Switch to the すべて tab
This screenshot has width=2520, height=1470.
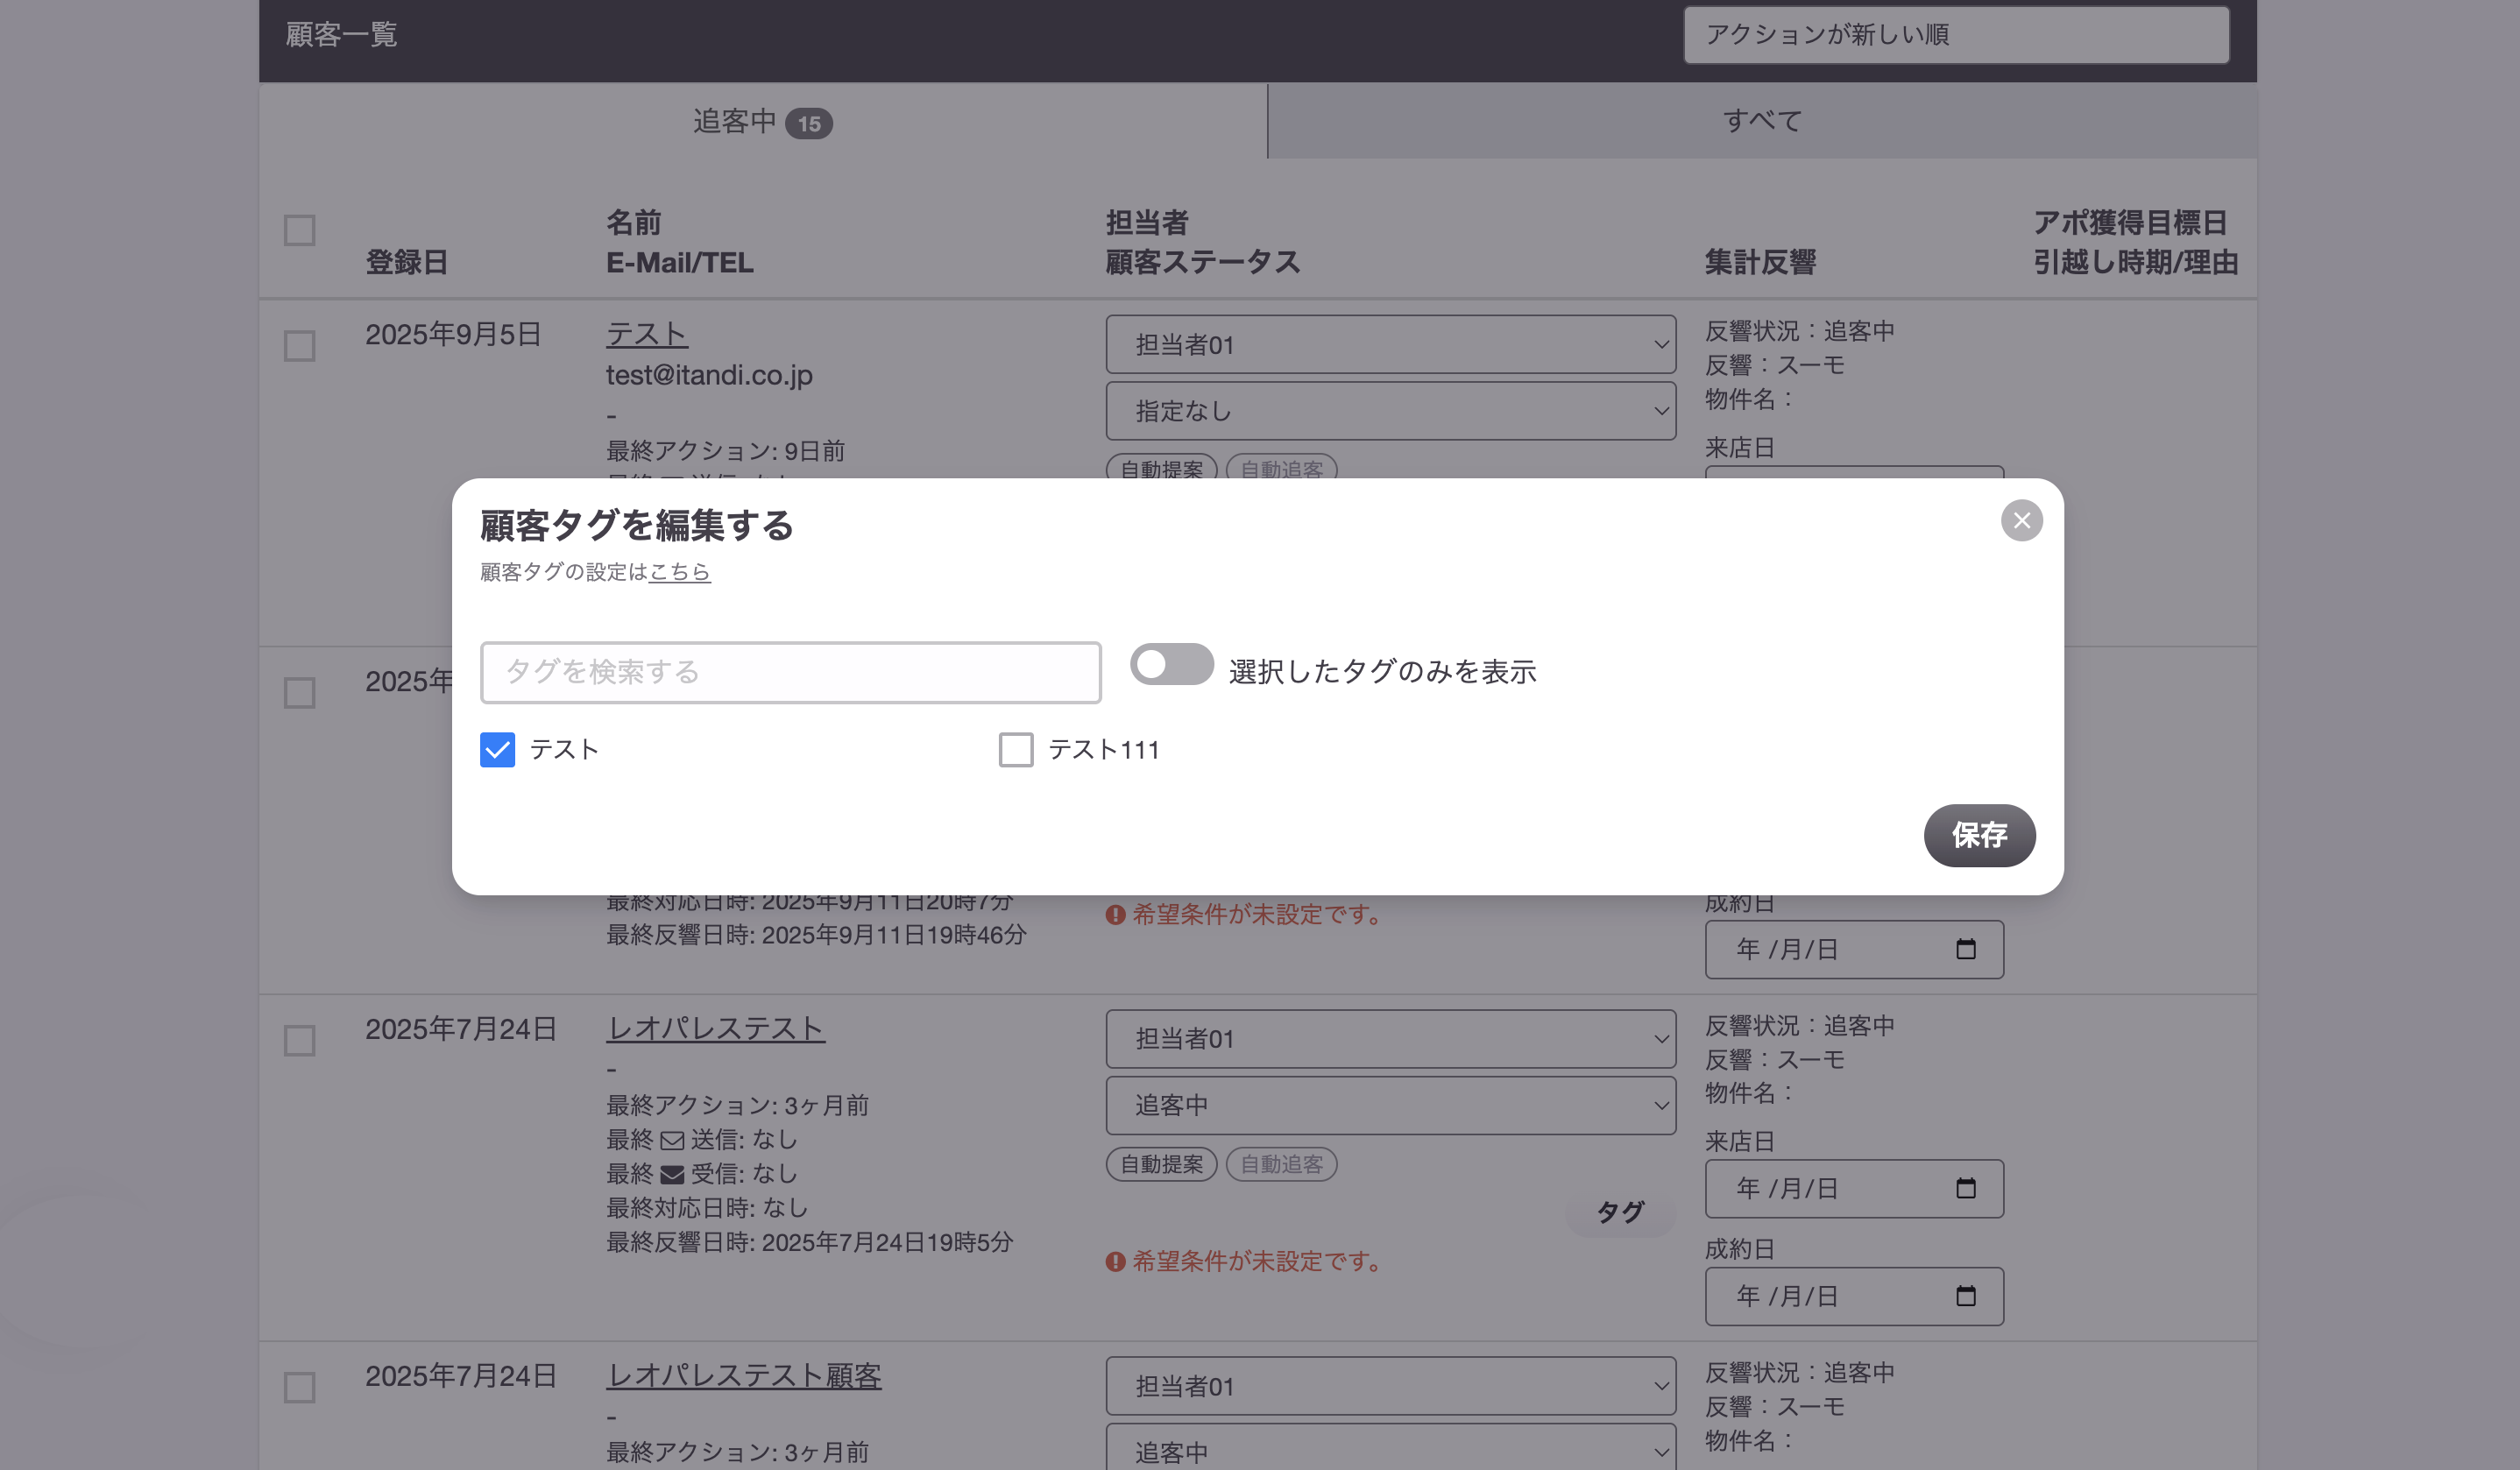(x=1762, y=122)
